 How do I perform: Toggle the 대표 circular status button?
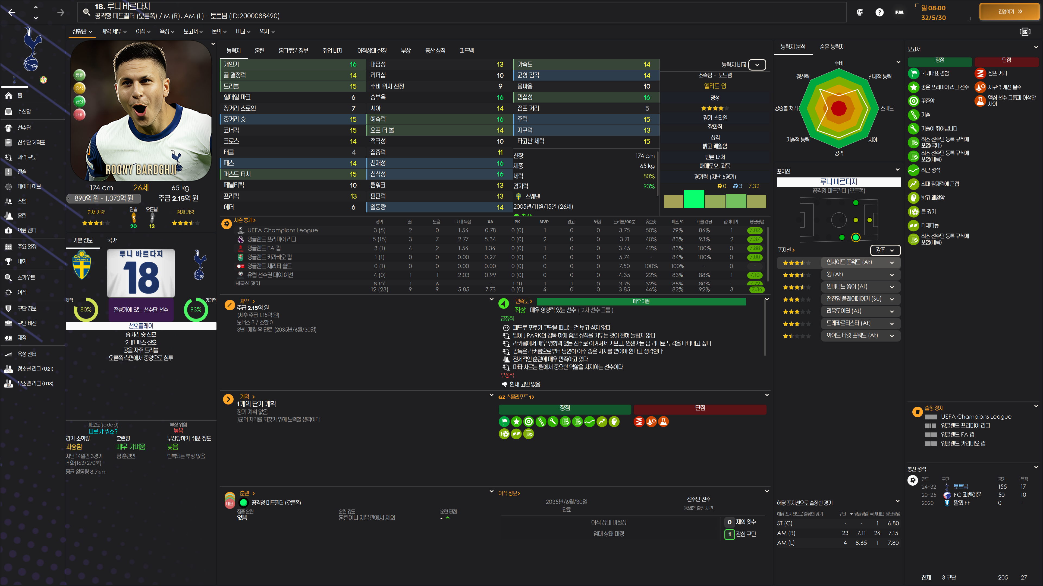(79, 114)
